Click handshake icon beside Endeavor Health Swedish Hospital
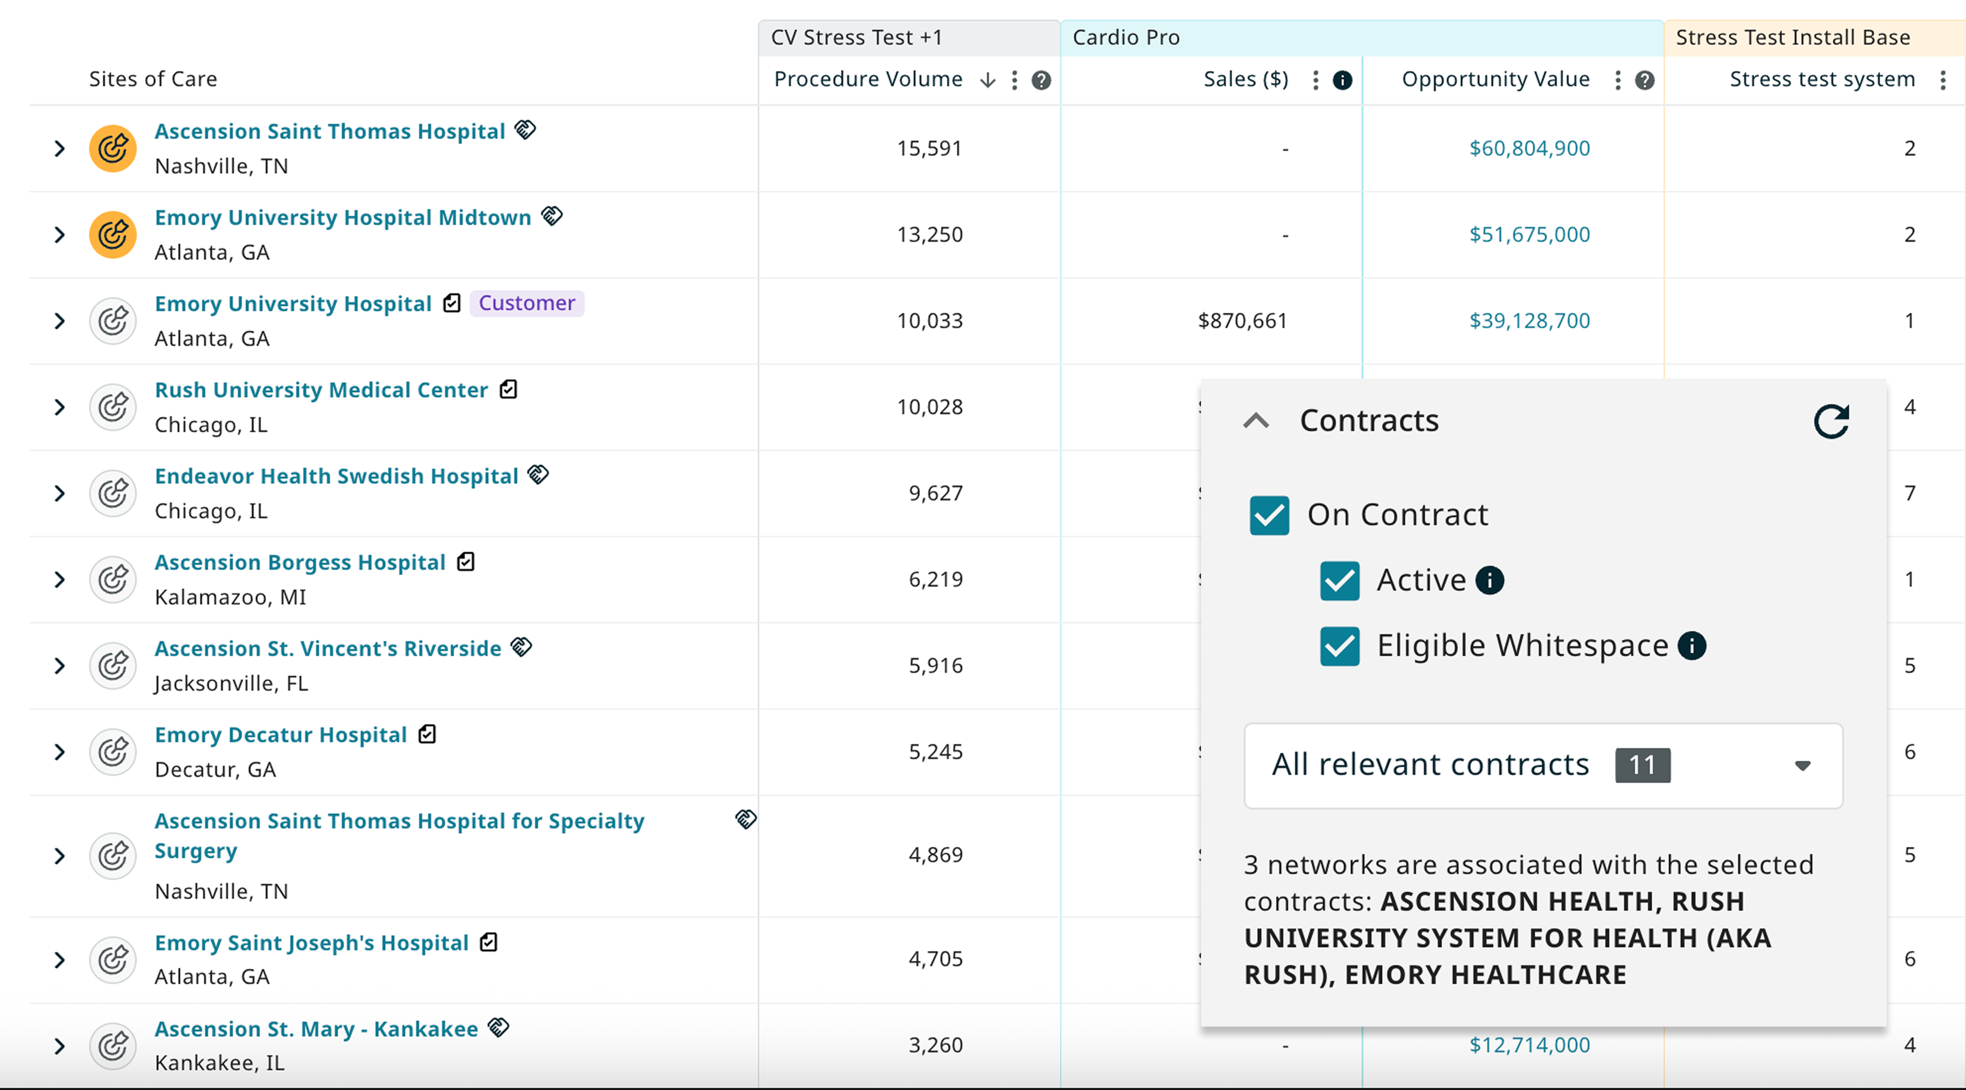1966x1090 pixels. (538, 475)
